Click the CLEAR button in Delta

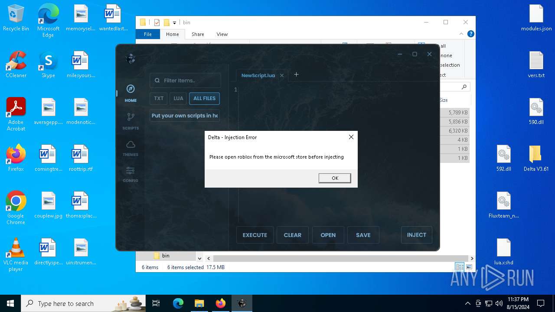click(293, 235)
